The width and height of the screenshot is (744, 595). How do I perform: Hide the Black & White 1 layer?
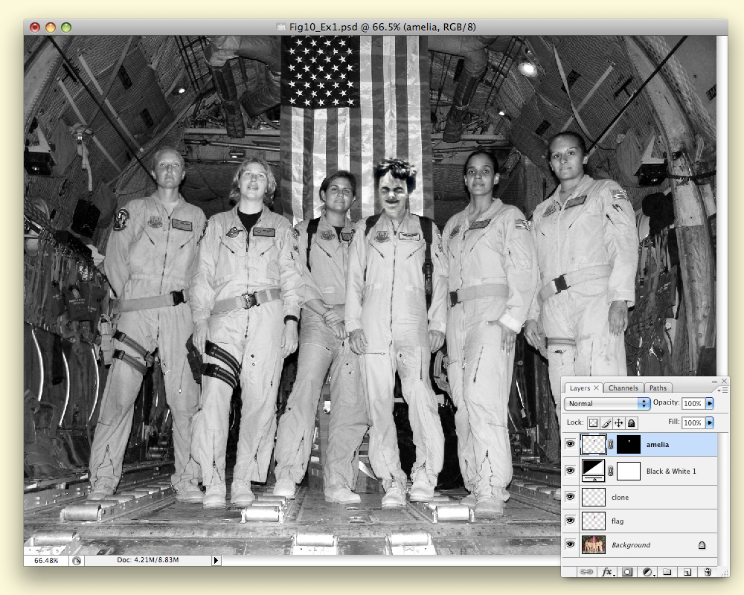570,471
